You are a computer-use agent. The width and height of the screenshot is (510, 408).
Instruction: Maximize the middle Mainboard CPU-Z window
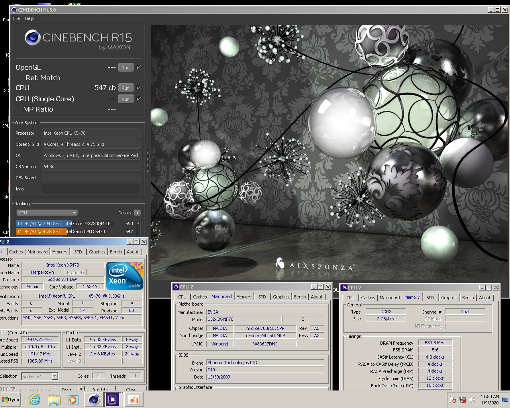click(320, 287)
